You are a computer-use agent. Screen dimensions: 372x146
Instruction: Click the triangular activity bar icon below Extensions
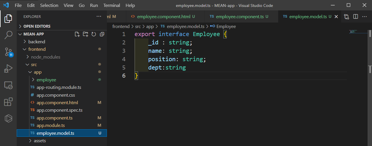point(8,118)
